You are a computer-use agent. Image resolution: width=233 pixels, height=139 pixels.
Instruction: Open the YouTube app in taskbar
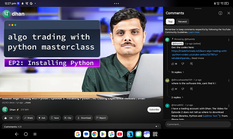120,134
